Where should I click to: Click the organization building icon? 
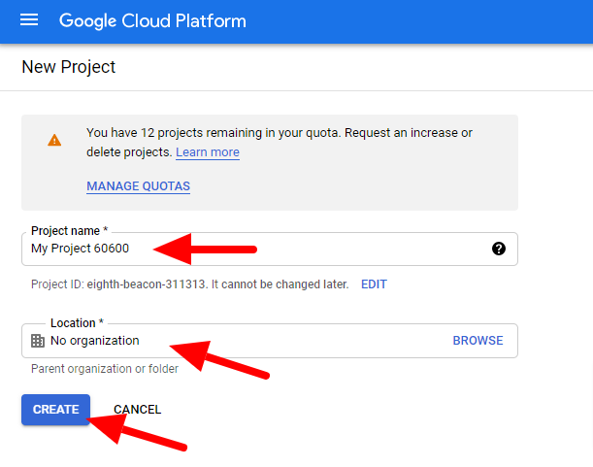click(38, 341)
